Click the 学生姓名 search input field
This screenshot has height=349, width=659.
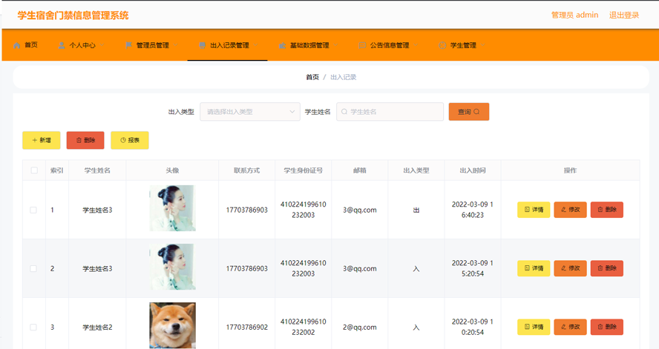click(x=390, y=112)
